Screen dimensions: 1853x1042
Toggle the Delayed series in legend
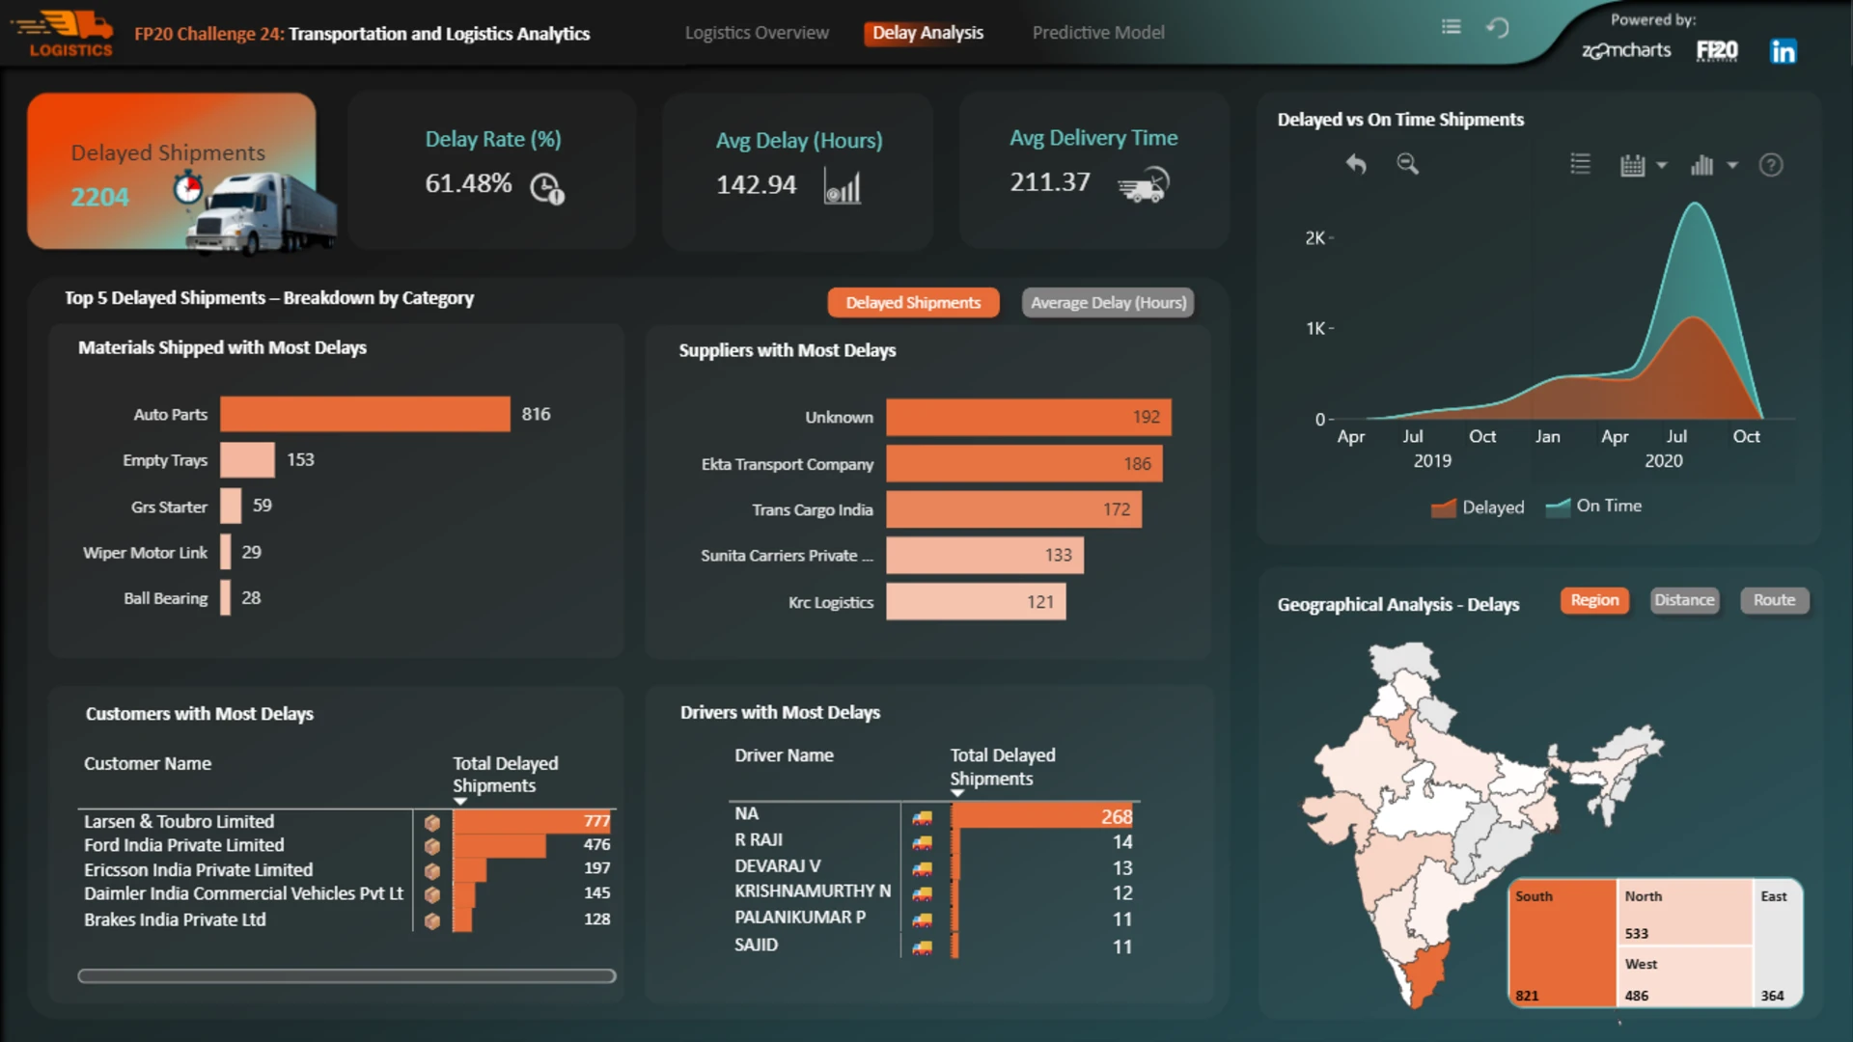point(1478,507)
